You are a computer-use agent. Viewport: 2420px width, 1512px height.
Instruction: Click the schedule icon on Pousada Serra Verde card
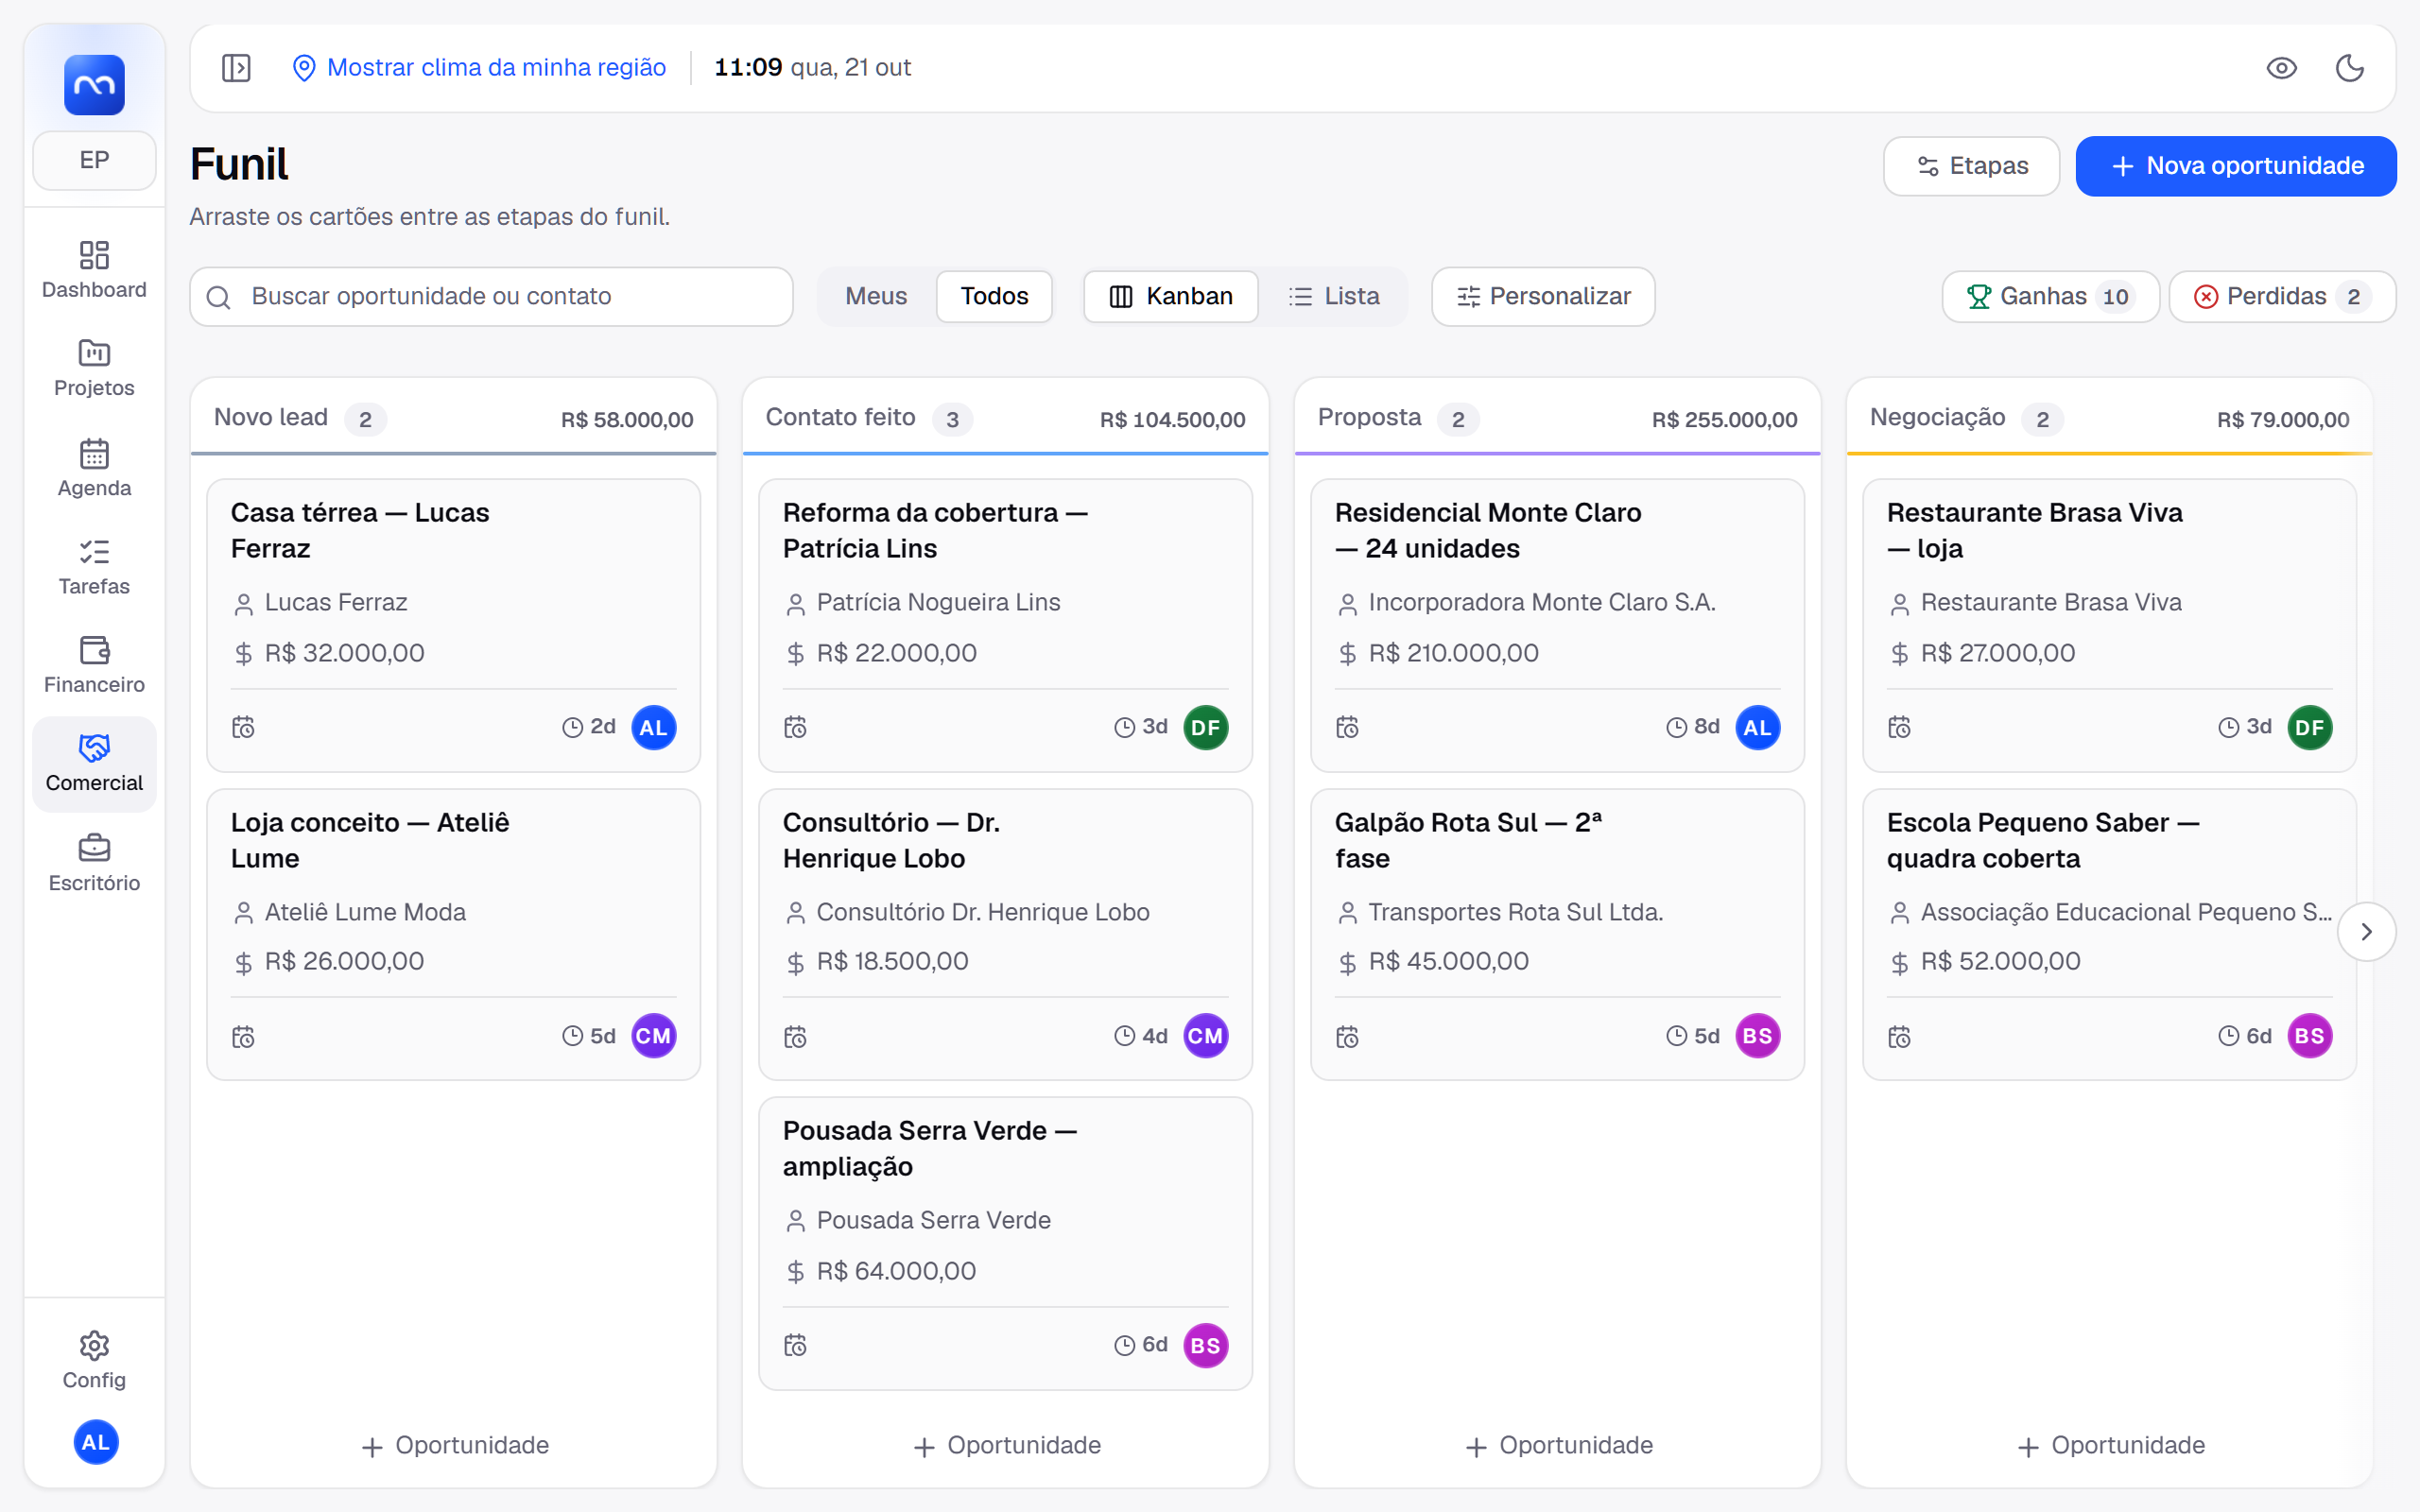coord(795,1345)
